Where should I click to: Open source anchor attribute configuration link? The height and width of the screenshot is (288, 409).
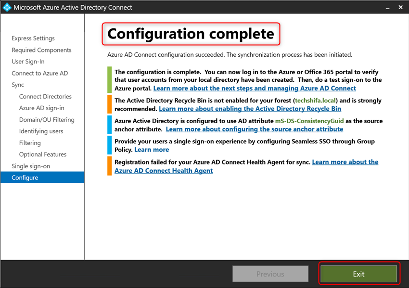(x=254, y=129)
